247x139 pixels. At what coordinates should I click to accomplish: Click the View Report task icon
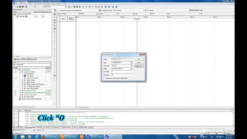click(x=25, y=76)
